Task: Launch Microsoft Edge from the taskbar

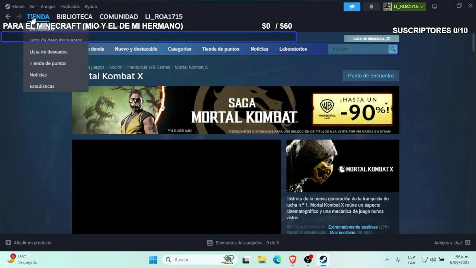Action: [277, 260]
